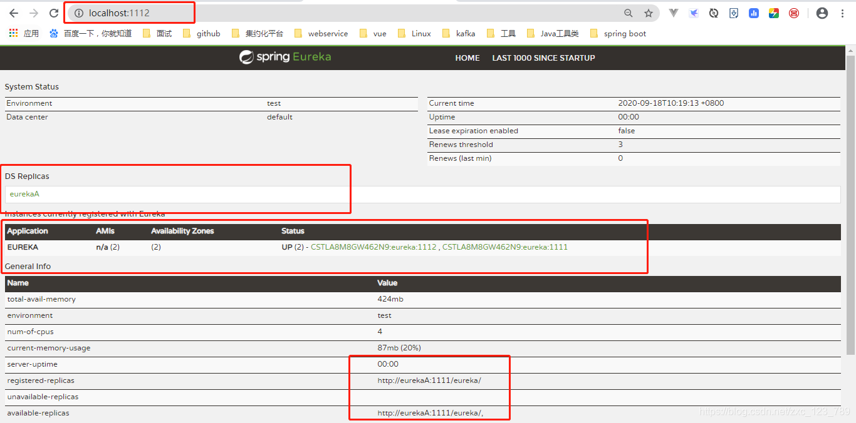Open the github bookmark folder
This screenshot has height=423, width=856.
[x=202, y=34]
